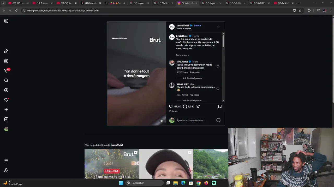Screen dimensions: 334x187
Task: Install app icon in address bar
Action: 295,10
